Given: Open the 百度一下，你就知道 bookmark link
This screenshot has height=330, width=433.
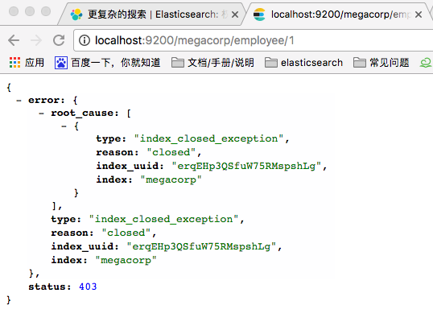Looking at the screenshot, I should (x=116, y=63).
